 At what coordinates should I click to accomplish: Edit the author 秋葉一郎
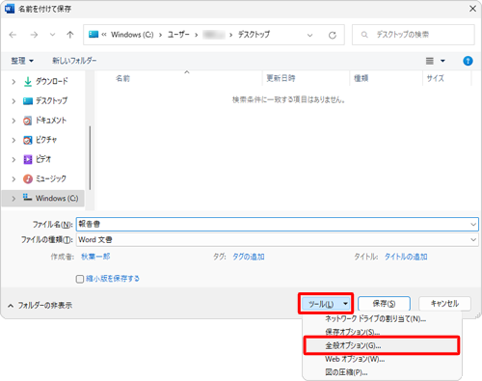tap(95, 257)
